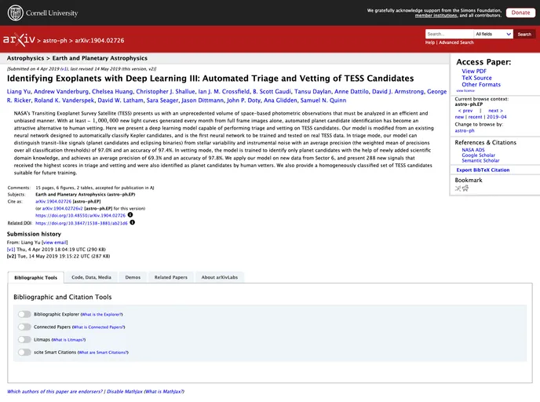
Task: Bookmark with the first bookmark icon
Action: (x=458, y=188)
